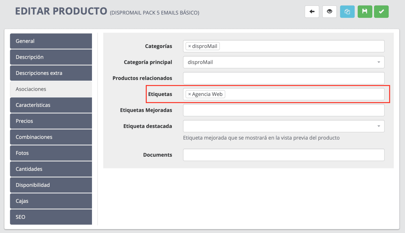The image size is (405, 233).
Task: Go to the SEO tab
Action: click(x=51, y=217)
